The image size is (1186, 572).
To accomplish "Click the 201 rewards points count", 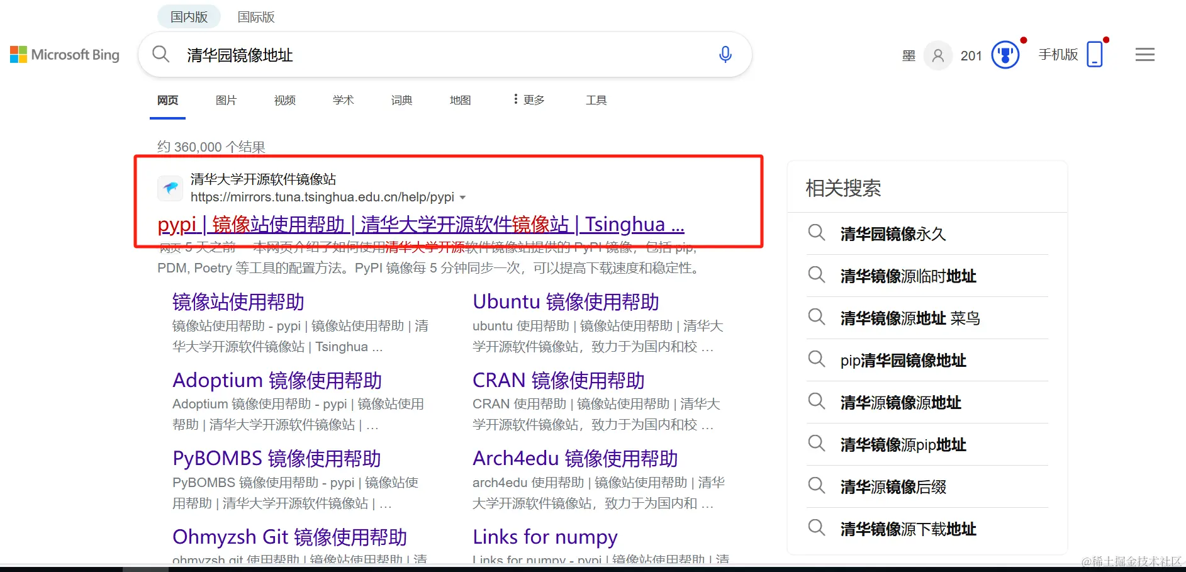I will coord(971,56).
